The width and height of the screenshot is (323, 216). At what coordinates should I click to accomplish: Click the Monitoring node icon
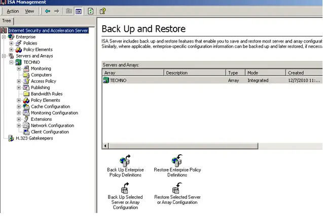click(x=26, y=68)
